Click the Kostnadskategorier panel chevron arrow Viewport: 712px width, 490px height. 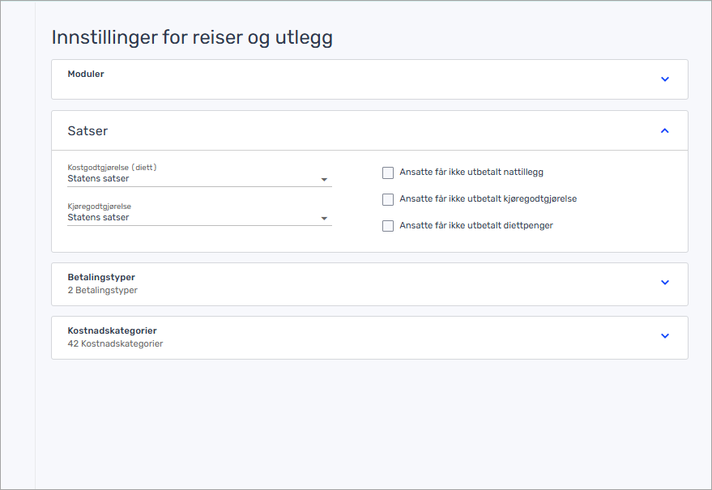(665, 336)
